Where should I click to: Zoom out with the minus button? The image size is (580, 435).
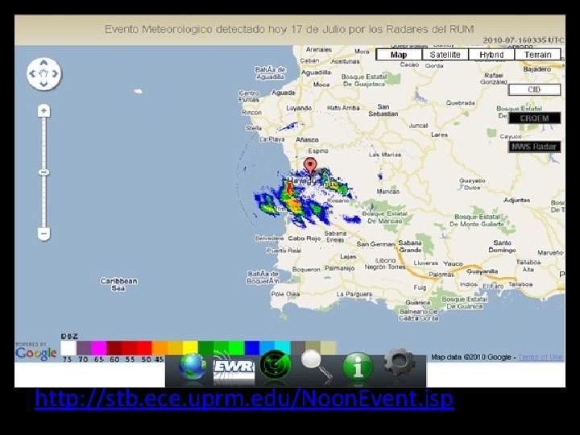(43, 234)
